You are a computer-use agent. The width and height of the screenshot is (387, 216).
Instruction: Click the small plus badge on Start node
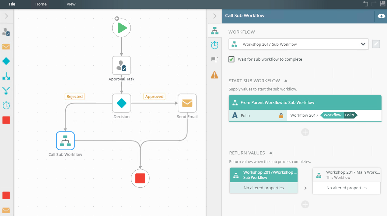[x=117, y=19]
